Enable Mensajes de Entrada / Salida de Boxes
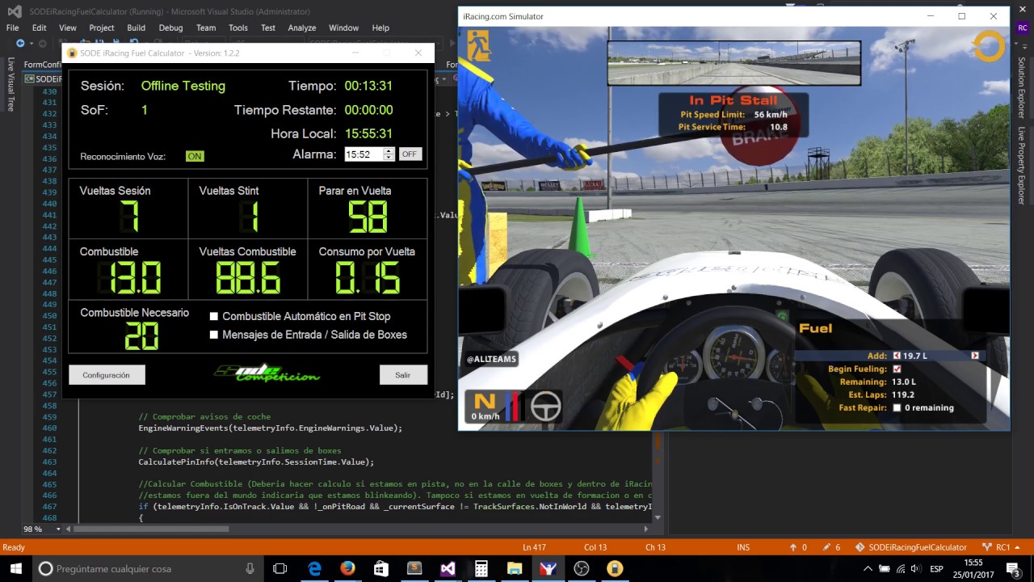The height and width of the screenshot is (582, 1034). [214, 335]
